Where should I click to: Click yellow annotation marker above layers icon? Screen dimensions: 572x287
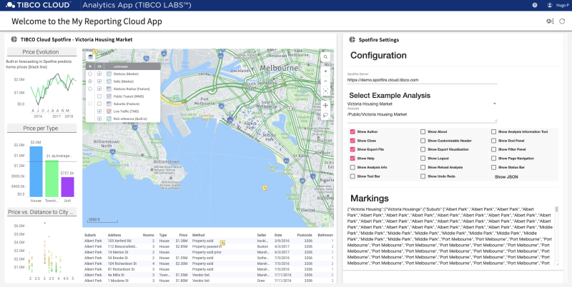pos(94,52)
